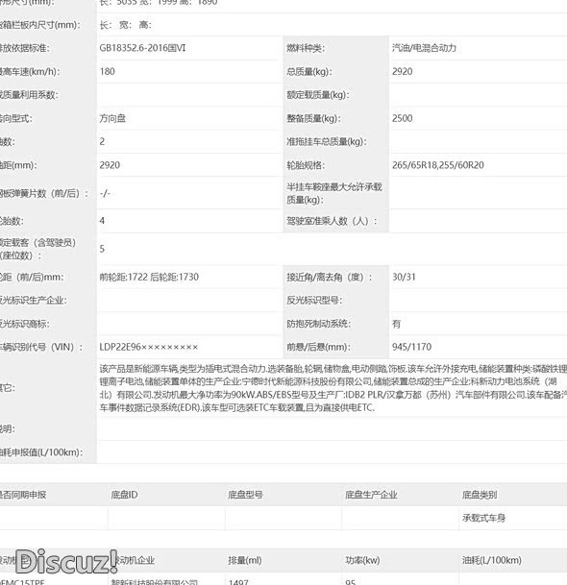This screenshot has width=567, height=585.
Task: Click the tire count value 4
Action: click(x=102, y=221)
